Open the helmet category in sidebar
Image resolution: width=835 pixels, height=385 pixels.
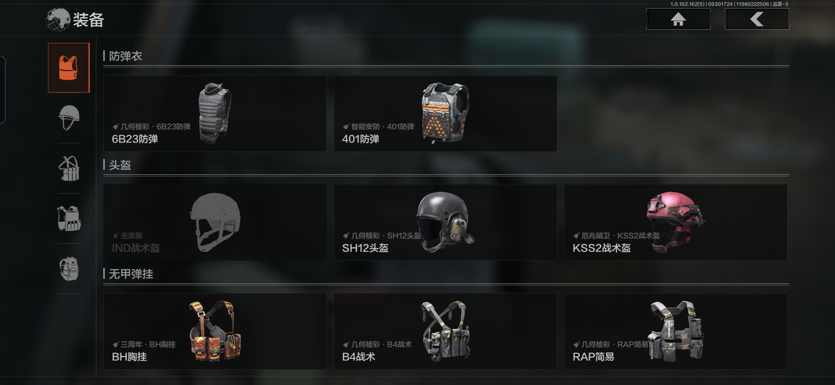pos(69,118)
